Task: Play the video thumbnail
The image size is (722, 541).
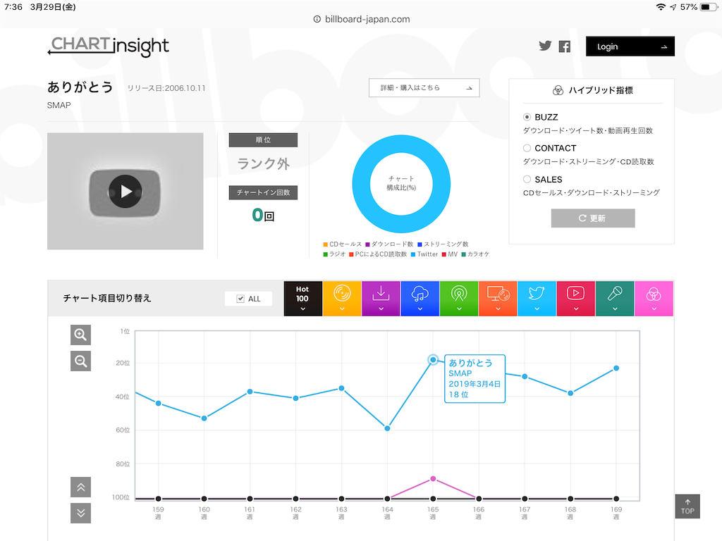Action: 126,192
